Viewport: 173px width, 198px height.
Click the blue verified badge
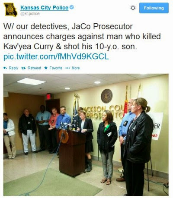point(72,7)
